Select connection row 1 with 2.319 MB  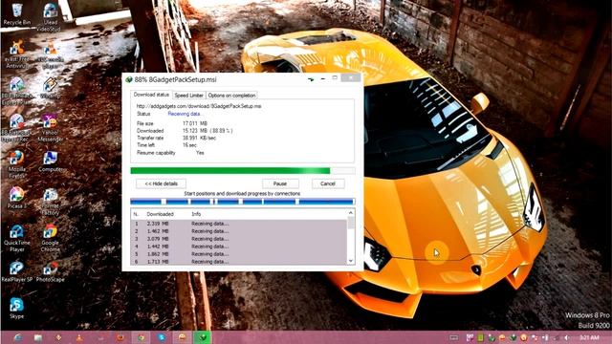pyautogui.click(x=238, y=224)
